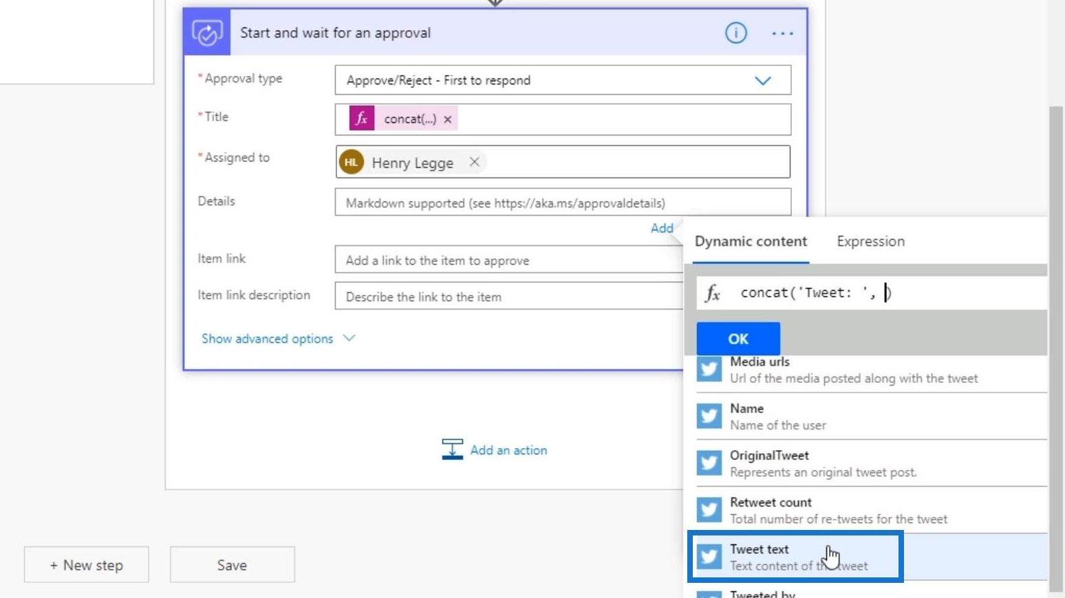
Task: Click the approval action icon in header
Action: click(207, 32)
